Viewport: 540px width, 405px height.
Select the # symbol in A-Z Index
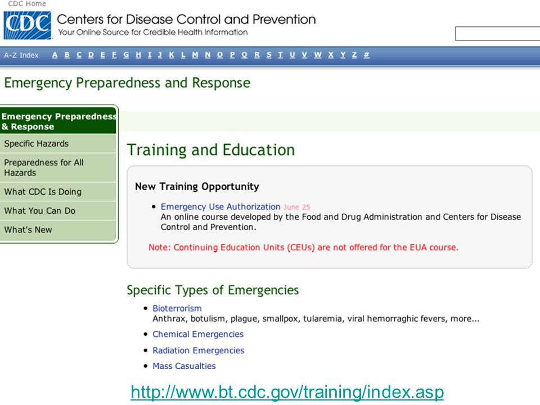[x=367, y=55]
